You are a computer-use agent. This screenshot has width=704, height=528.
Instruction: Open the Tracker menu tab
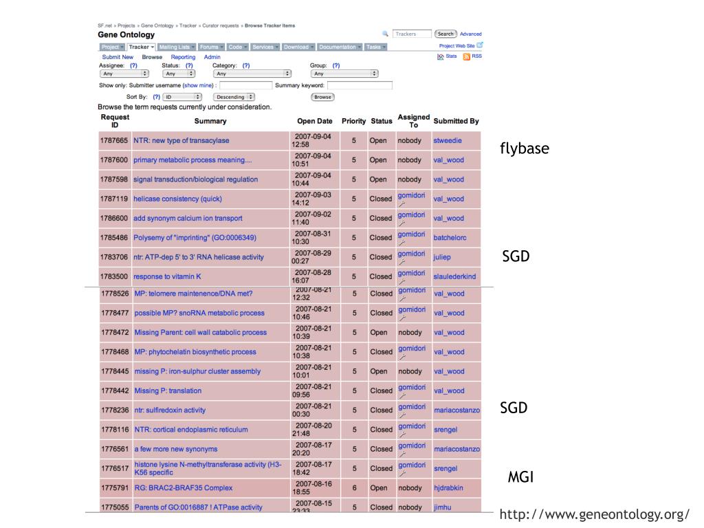[141, 47]
